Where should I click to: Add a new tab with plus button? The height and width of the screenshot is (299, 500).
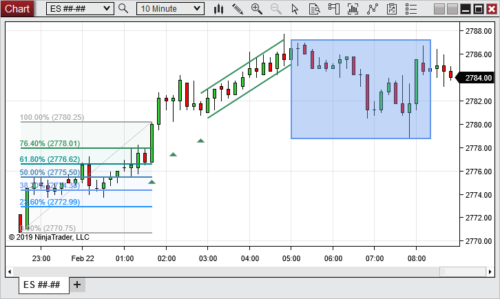[77, 285]
